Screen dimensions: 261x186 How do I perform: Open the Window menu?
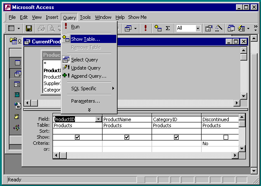click(x=103, y=17)
